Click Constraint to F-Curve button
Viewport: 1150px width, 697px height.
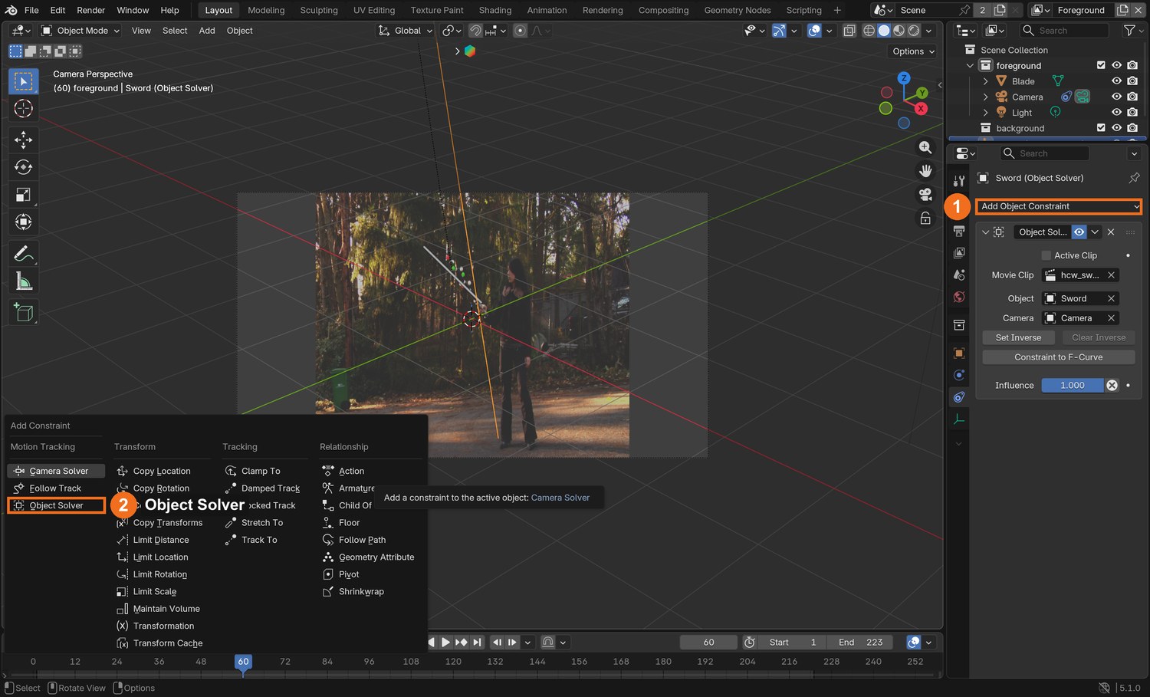pos(1058,357)
